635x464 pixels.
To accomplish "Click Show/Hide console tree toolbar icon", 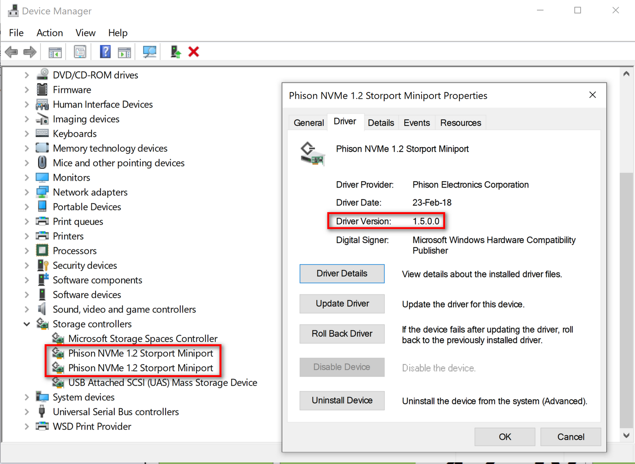I will (x=55, y=52).
